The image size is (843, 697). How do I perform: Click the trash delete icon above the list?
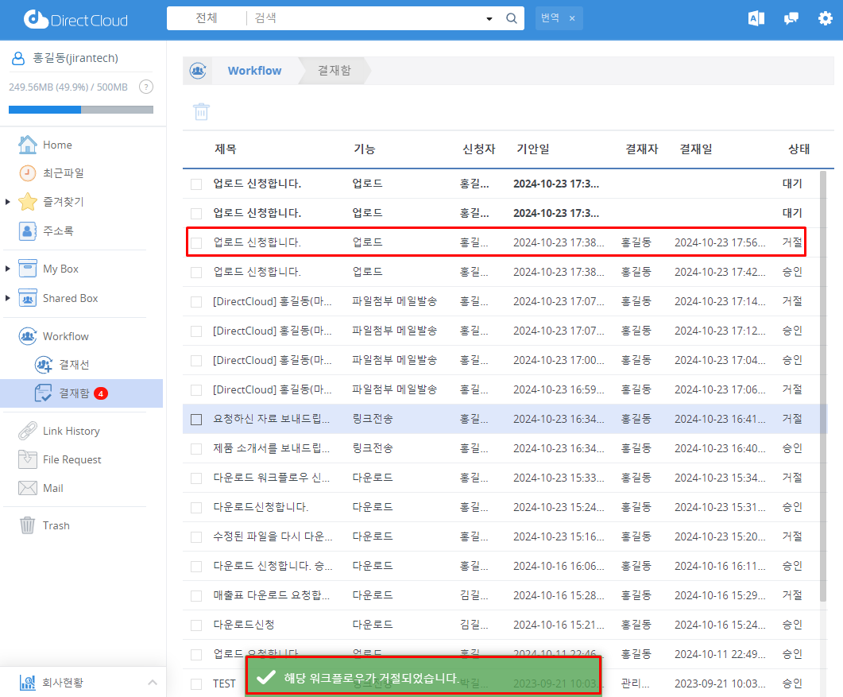click(x=202, y=112)
